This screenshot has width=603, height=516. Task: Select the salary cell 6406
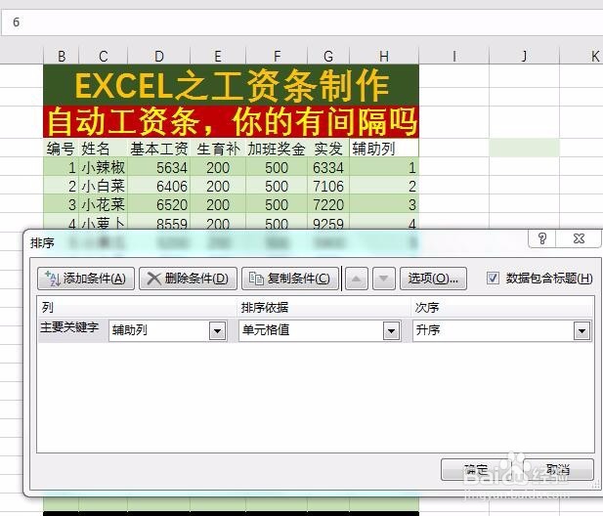point(159,186)
